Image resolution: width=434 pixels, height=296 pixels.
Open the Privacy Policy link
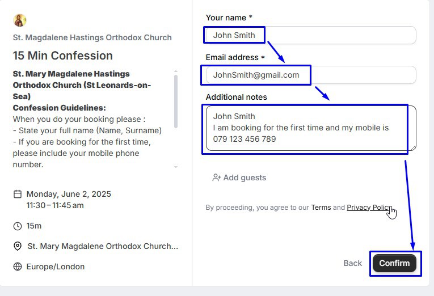click(369, 208)
